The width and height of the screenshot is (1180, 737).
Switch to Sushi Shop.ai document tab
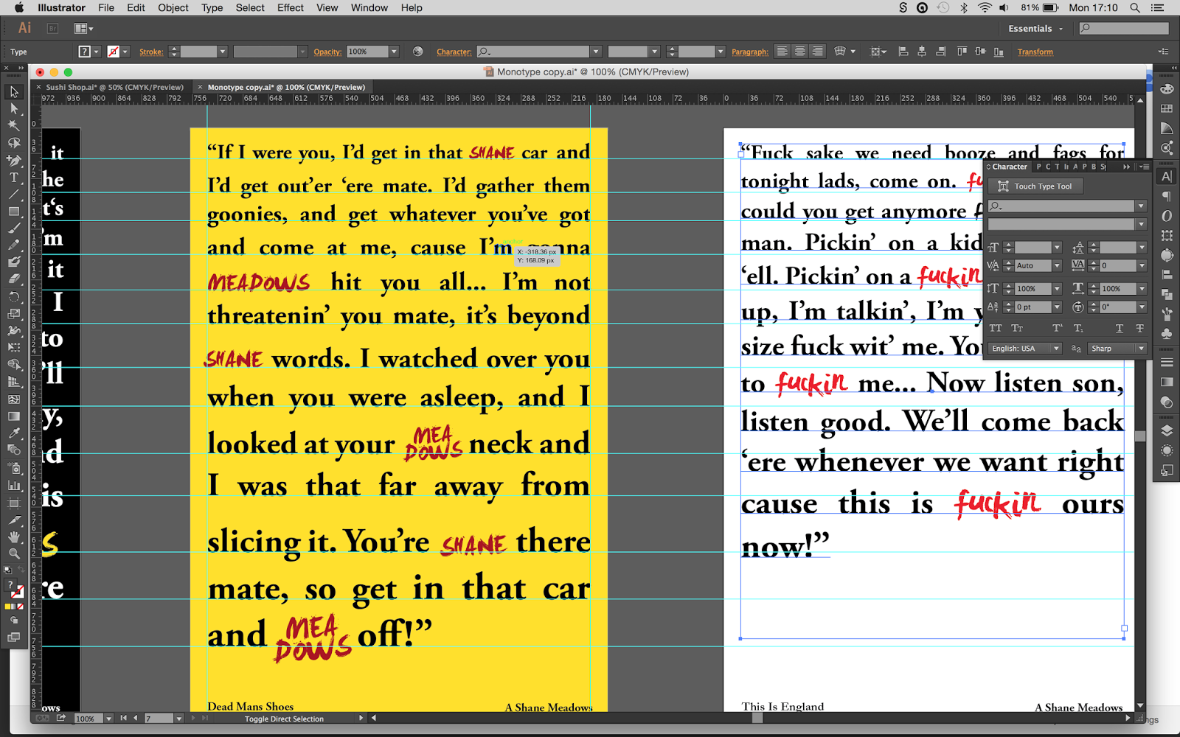(115, 87)
